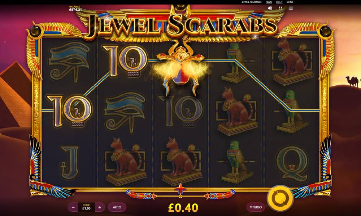Select the Q symbol on the last reel
Screen dimensions: 361x216
292,163
